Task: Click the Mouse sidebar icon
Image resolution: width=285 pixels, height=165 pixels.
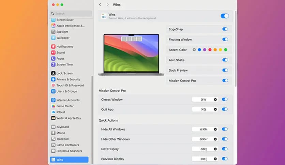Action: (x=53, y=133)
